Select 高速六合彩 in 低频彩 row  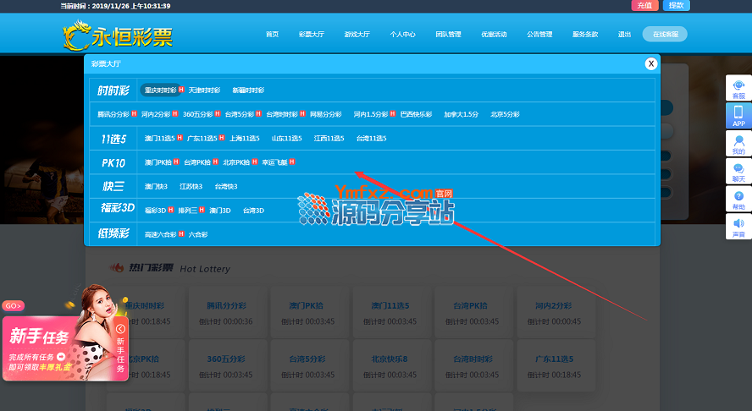click(x=160, y=234)
